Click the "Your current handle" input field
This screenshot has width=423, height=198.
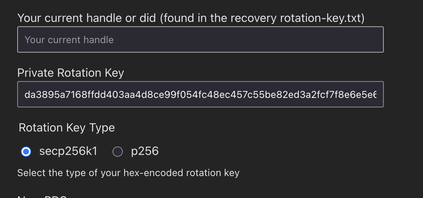click(200, 39)
